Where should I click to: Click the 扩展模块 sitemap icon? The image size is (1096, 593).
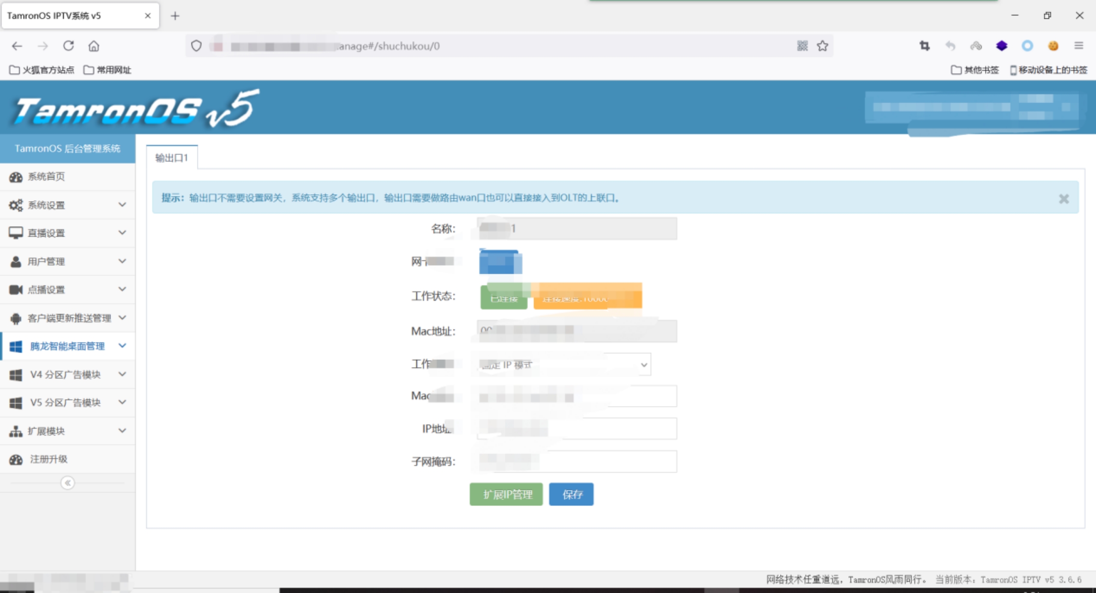tap(16, 431)
